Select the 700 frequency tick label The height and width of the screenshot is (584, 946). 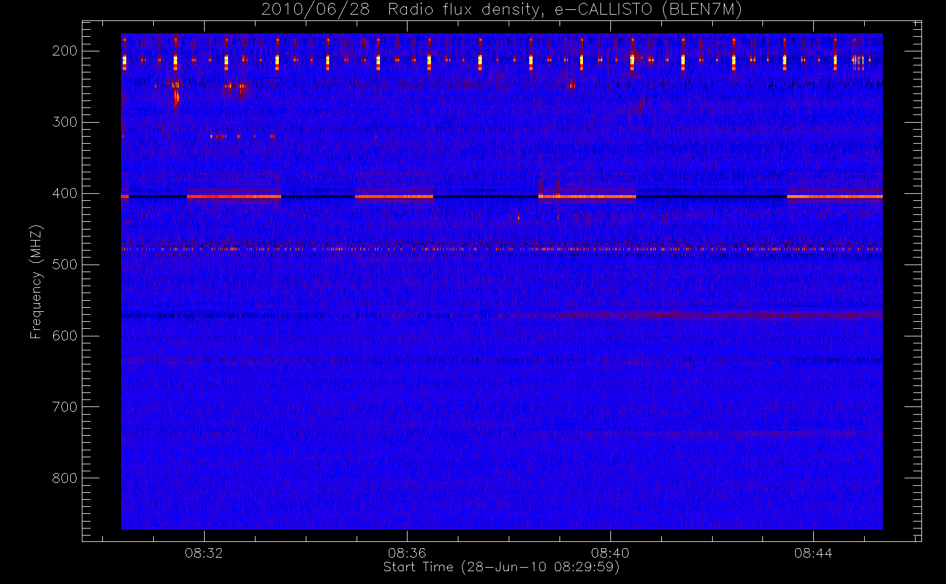point(65,407)
